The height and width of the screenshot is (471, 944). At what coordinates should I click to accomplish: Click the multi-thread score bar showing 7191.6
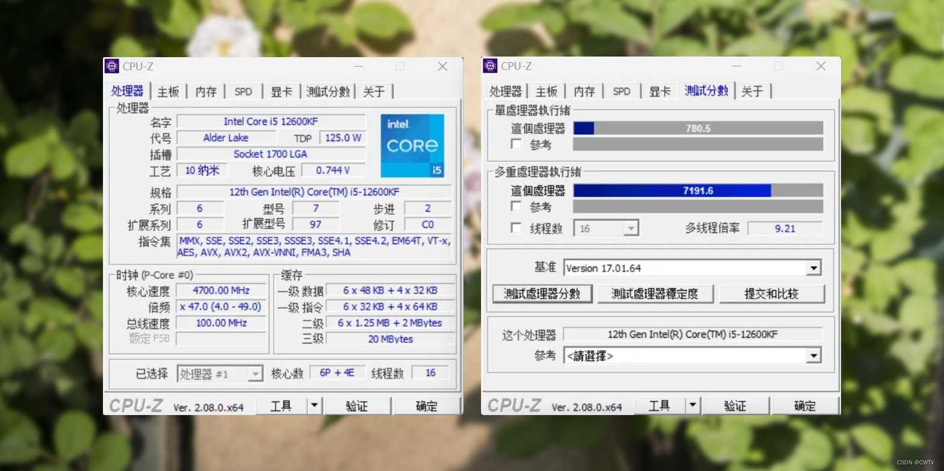[698, 191]
